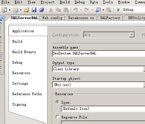Expand the Add New Item dropdown arrow
This screenshot has width=145, height=124.
click(x=21, y=10)
